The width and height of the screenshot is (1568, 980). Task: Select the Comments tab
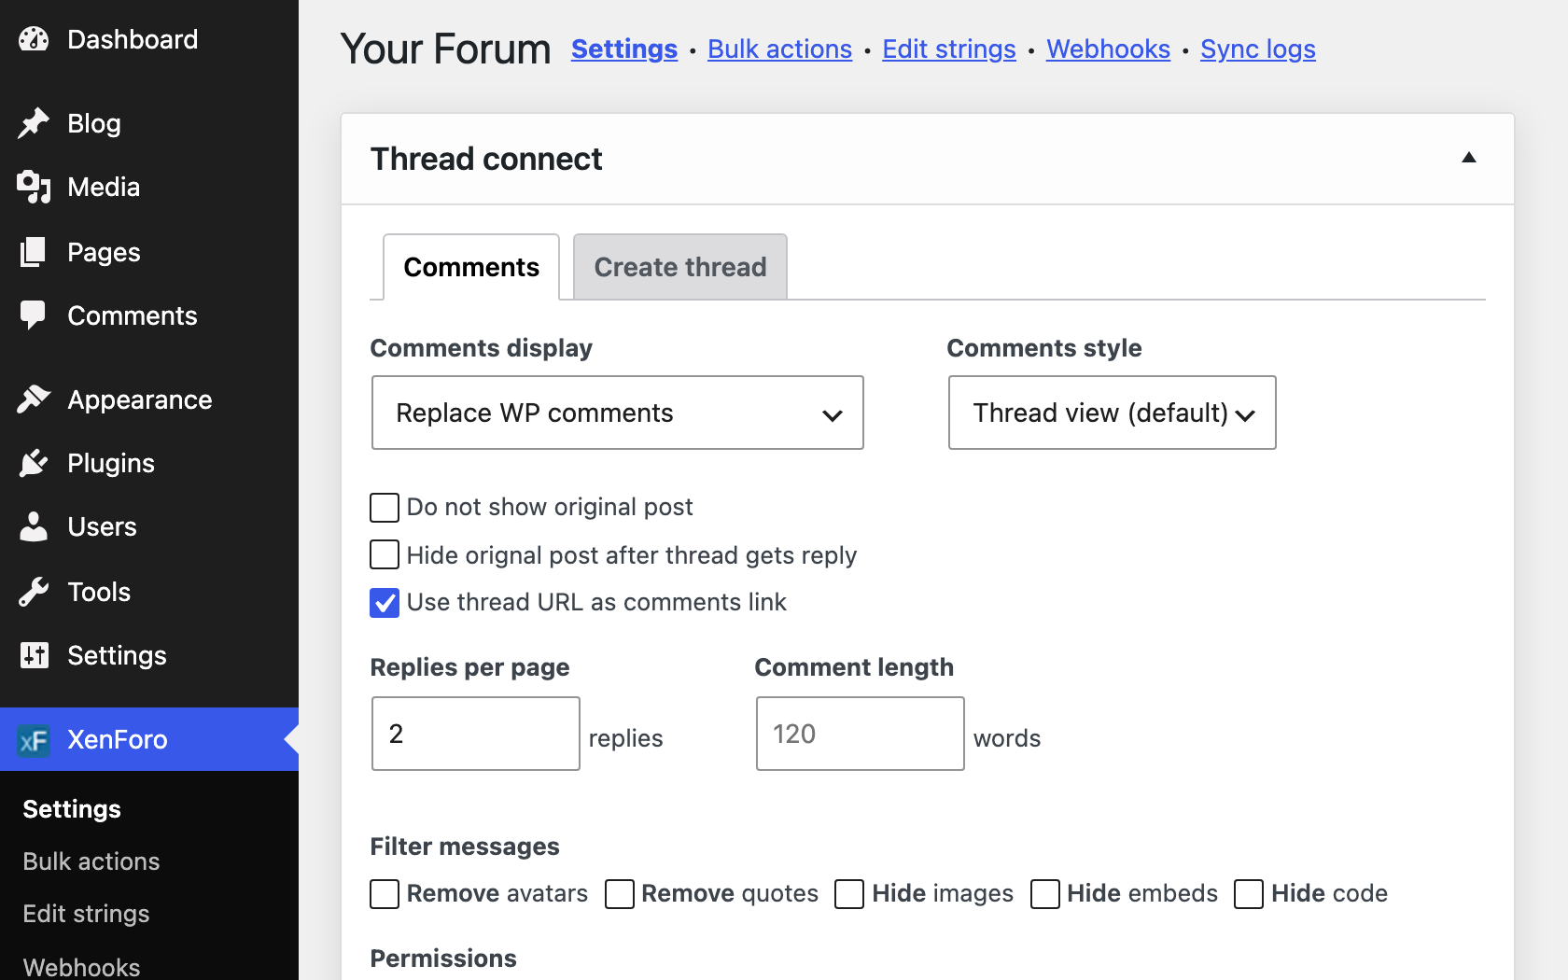(471, 267)
